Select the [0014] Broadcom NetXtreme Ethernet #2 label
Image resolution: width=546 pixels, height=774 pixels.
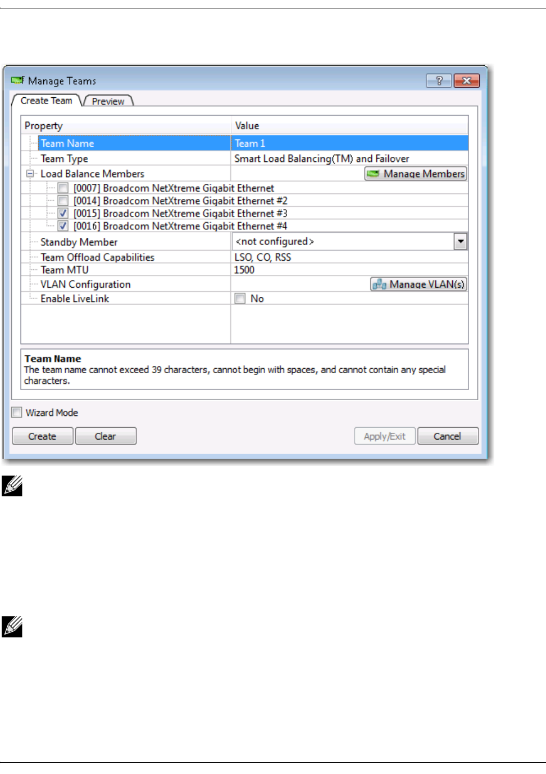pyautogui.click(x=180, y=201)
